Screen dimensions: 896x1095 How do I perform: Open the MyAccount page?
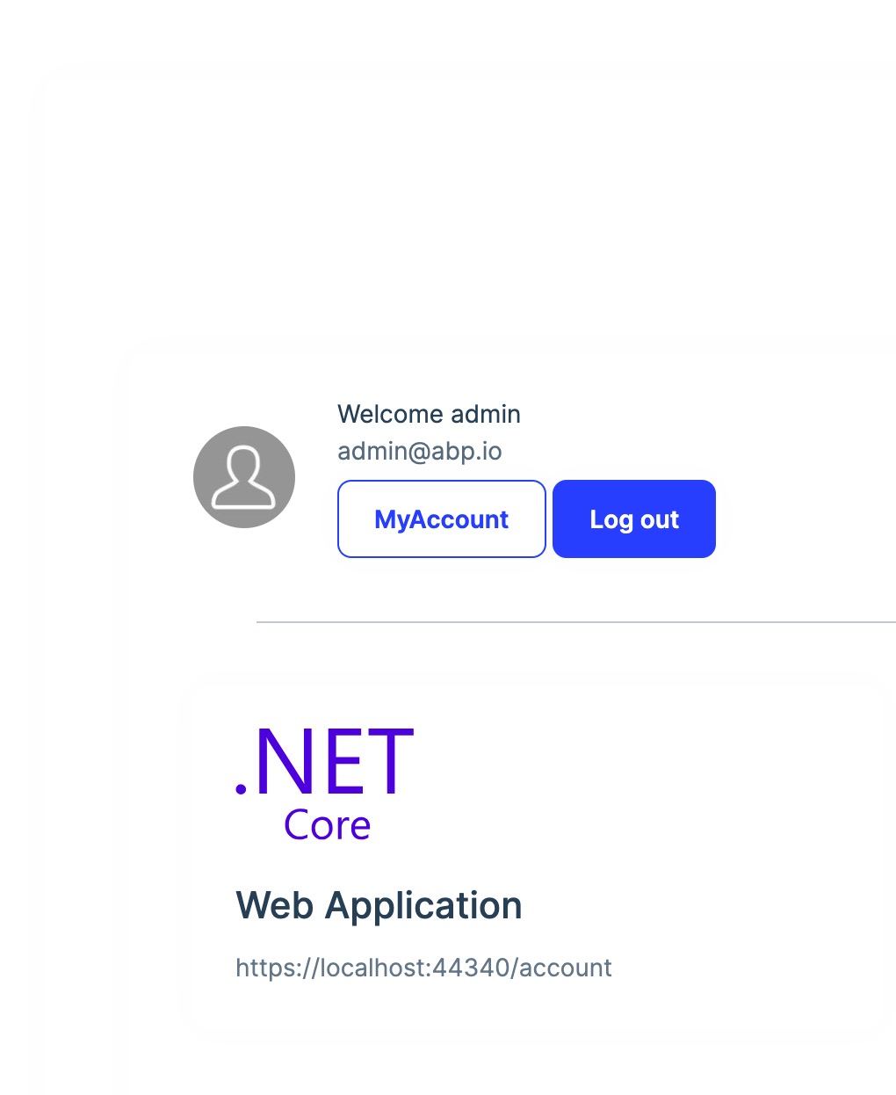tap(441, 519)
